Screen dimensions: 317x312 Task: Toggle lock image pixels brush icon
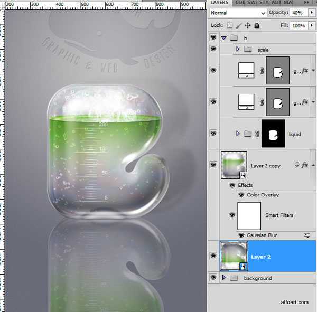point(239,25)
